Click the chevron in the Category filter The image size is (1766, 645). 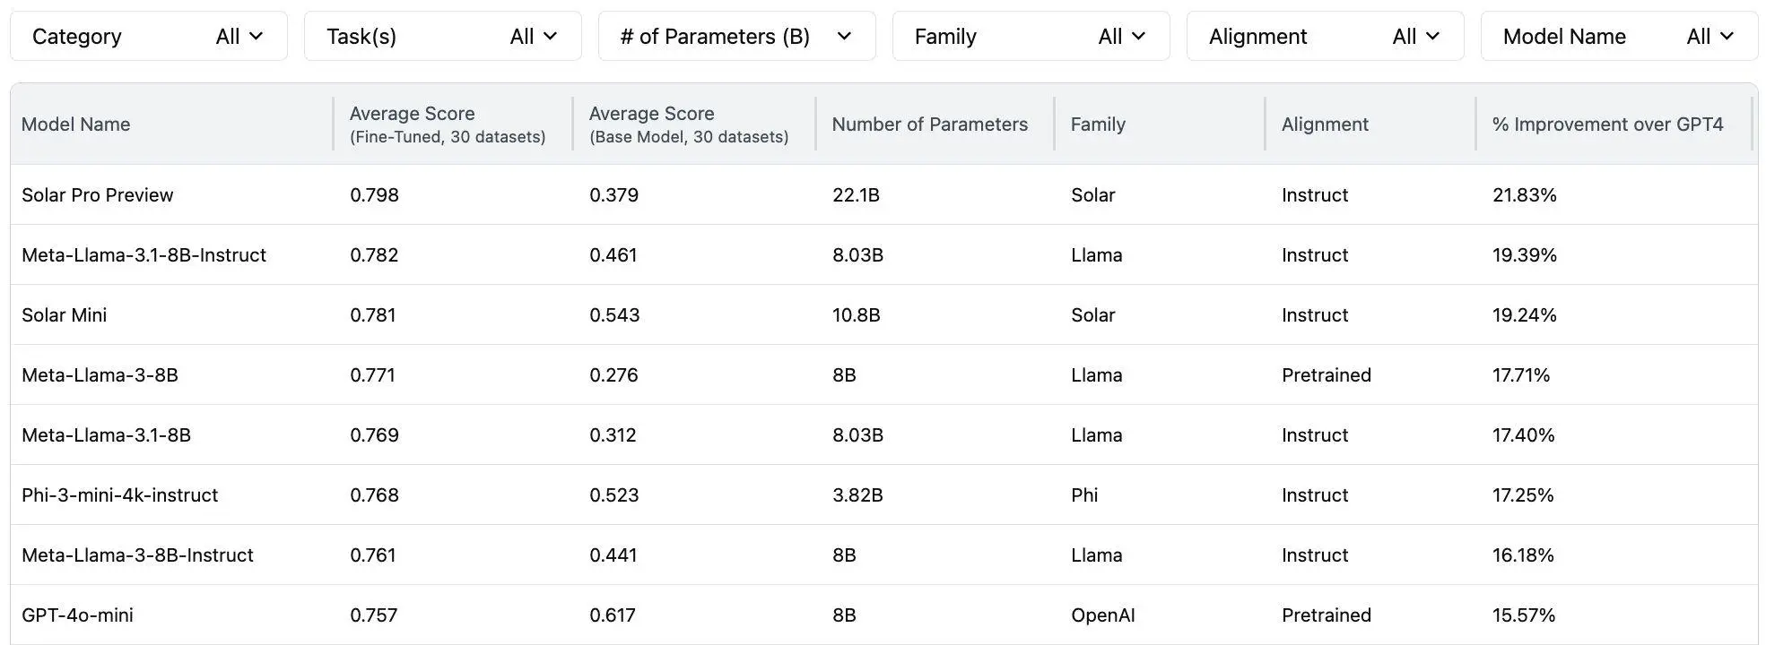click(257, 36)
